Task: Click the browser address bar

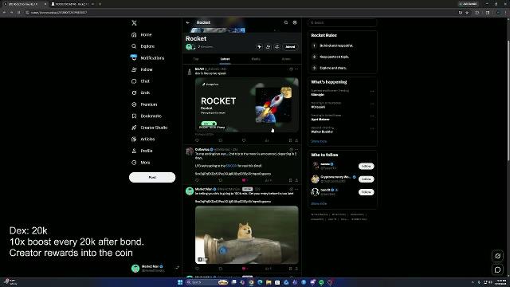Action: tap(241, 13)
